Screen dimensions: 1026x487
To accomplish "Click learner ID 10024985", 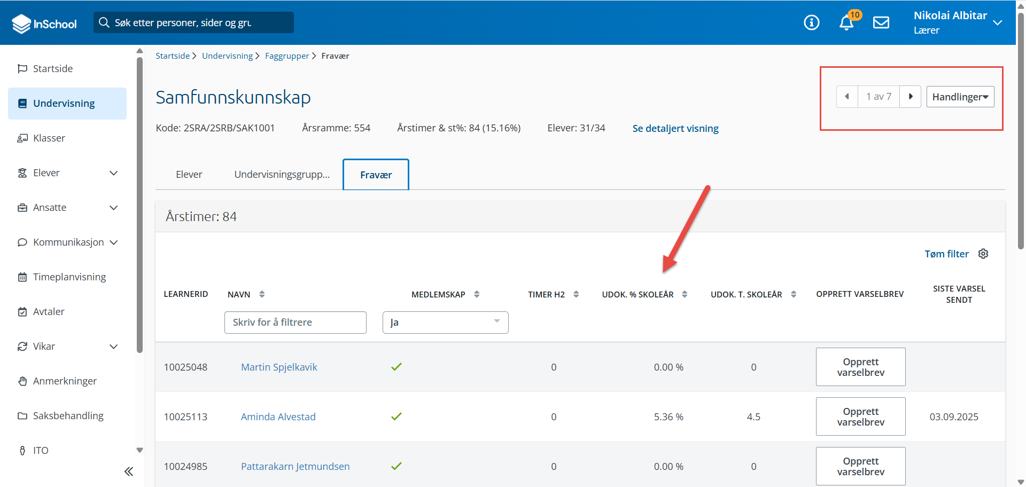I will [x=185, y=466].
